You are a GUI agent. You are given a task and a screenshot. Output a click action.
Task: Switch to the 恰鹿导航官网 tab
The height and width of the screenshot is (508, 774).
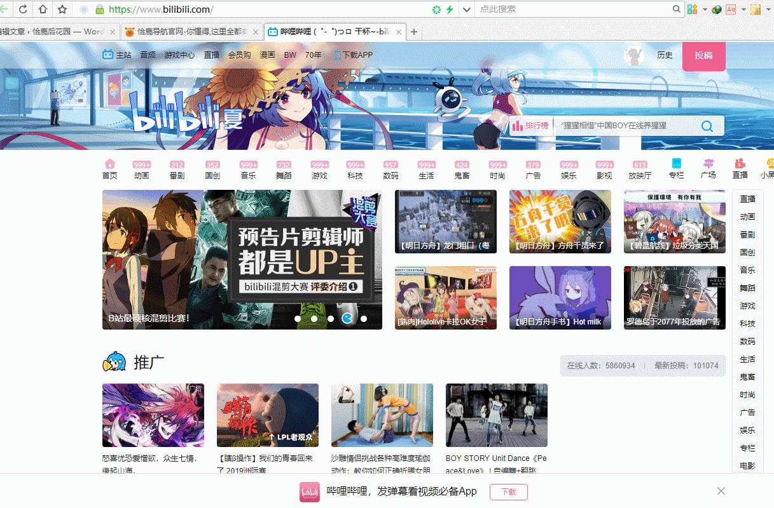(x=192, y=32)
